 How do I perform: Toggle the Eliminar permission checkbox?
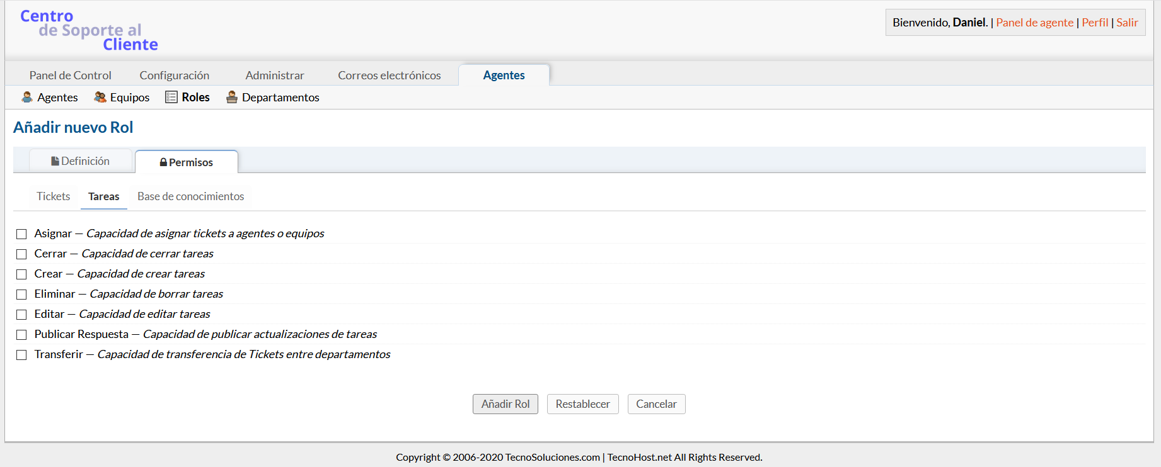click(x=21, y=295)
